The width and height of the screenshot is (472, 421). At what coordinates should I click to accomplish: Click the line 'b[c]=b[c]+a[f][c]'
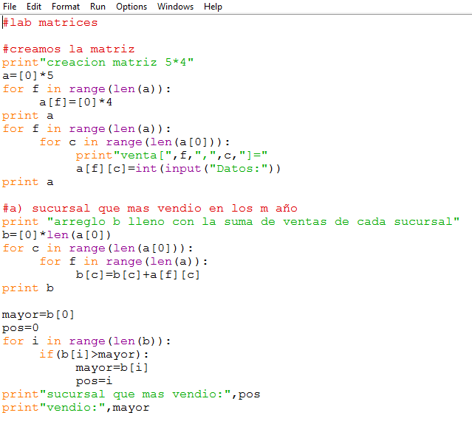[x=138, y=275]
